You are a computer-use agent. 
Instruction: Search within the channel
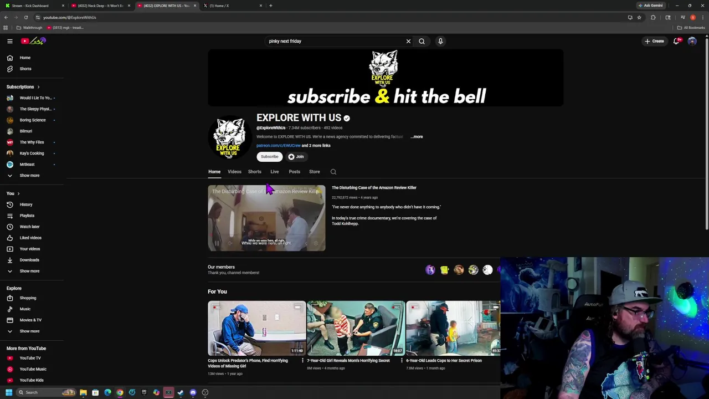333,172
